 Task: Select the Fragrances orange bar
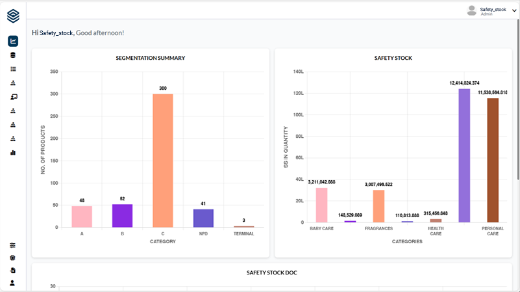coord(378,206)
